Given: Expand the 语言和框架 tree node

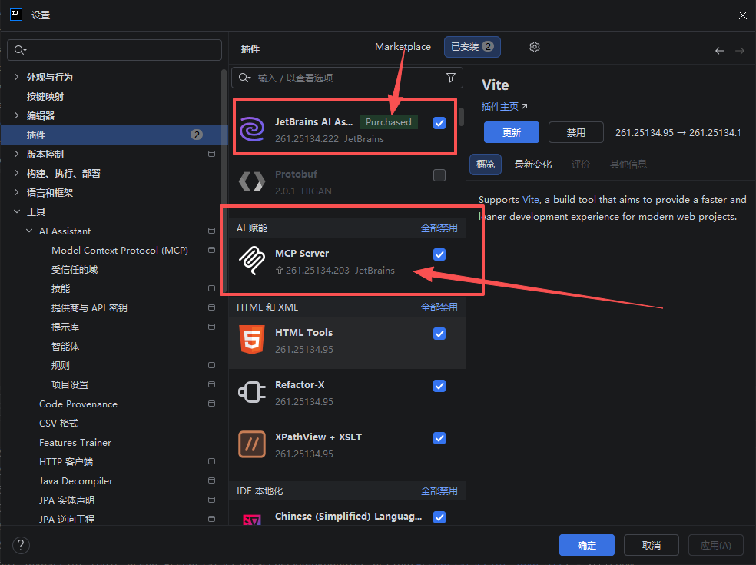Looking at the screenshot, I should click(x=17, y=192).
